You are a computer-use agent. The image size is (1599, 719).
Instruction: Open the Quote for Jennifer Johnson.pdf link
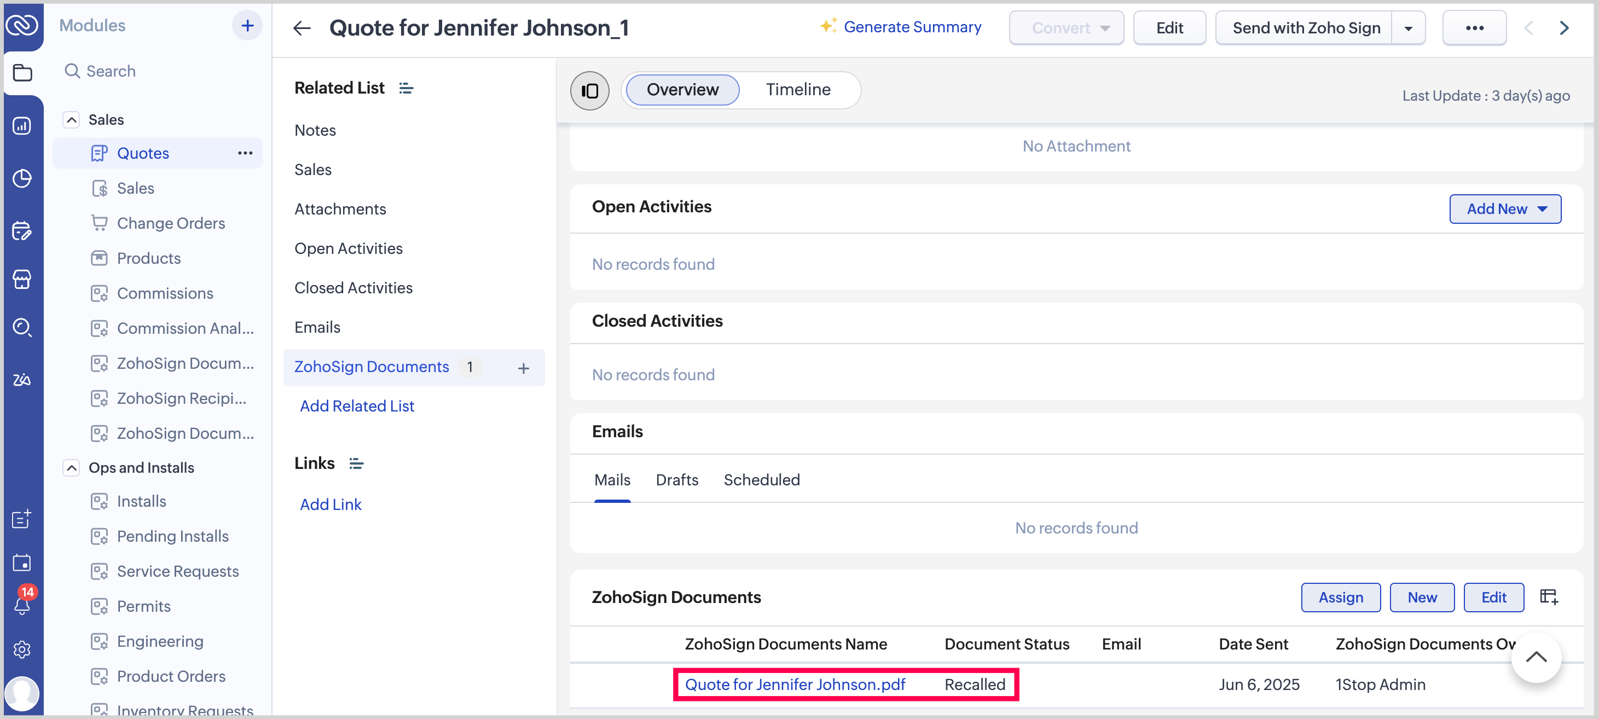tap(795, 683)
